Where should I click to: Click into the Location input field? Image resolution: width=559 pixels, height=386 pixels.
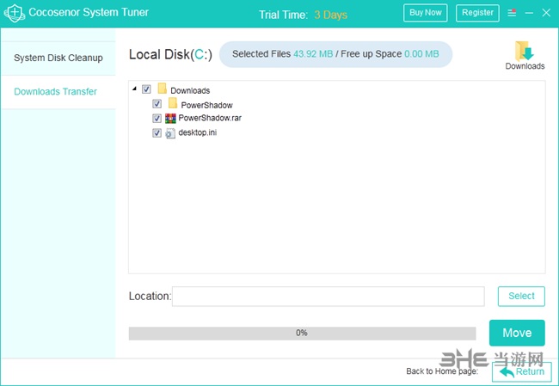[328, 297]
